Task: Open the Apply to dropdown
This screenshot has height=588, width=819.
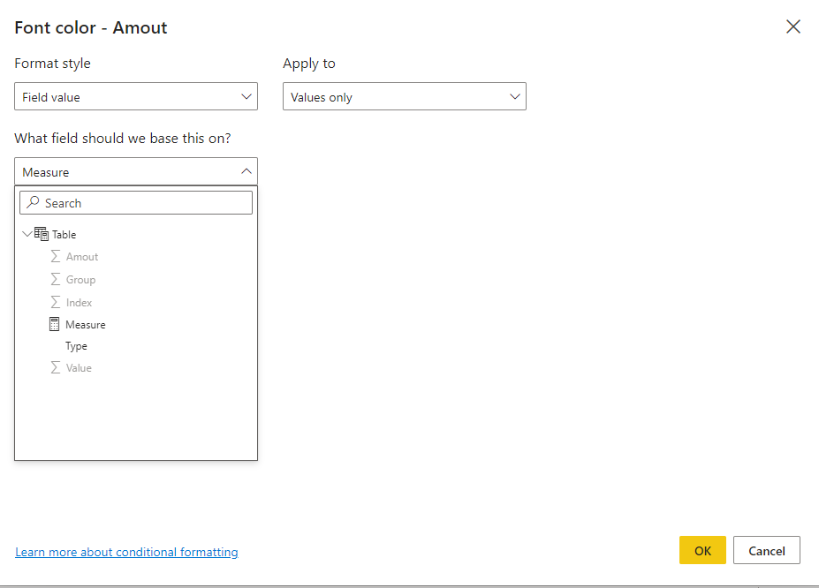Action: coord(405,96)
